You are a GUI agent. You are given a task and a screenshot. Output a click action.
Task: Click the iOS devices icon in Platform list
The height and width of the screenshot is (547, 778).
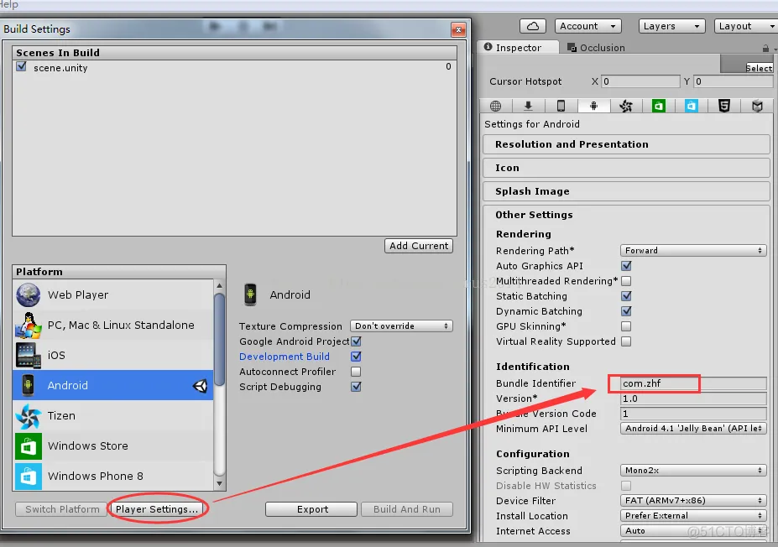click(x=29, y=355)
